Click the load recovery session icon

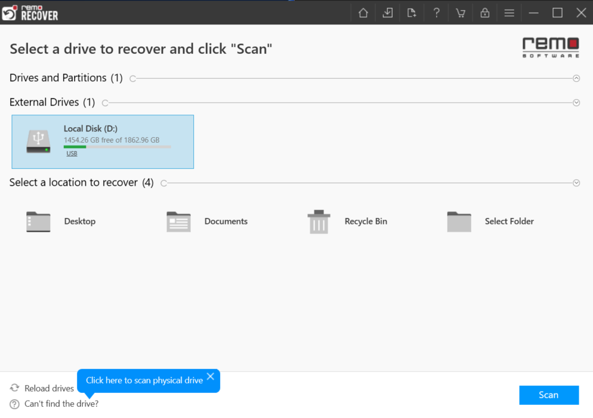[x=387, y=13]
